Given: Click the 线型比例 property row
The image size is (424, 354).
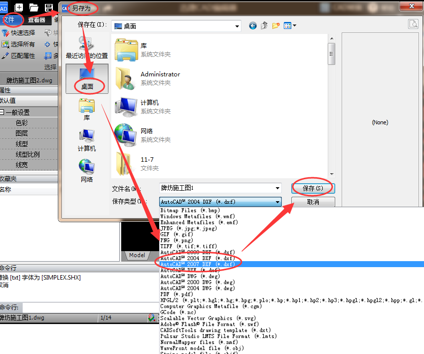Looking at the screenshot, I should (x=29, y=155).
